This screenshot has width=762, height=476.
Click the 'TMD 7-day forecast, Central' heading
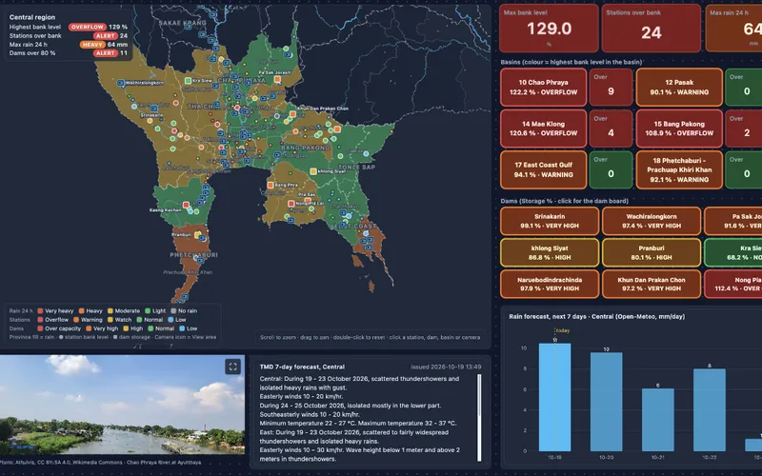pyautogui.click(x=302, y=367)
